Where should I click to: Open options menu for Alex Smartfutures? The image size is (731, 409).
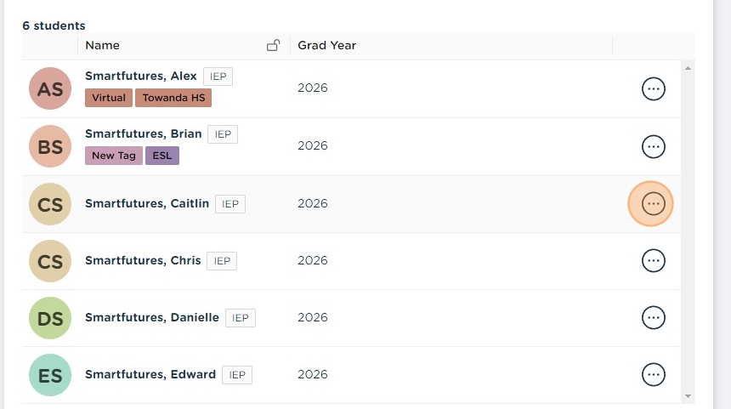click(653, 88)
